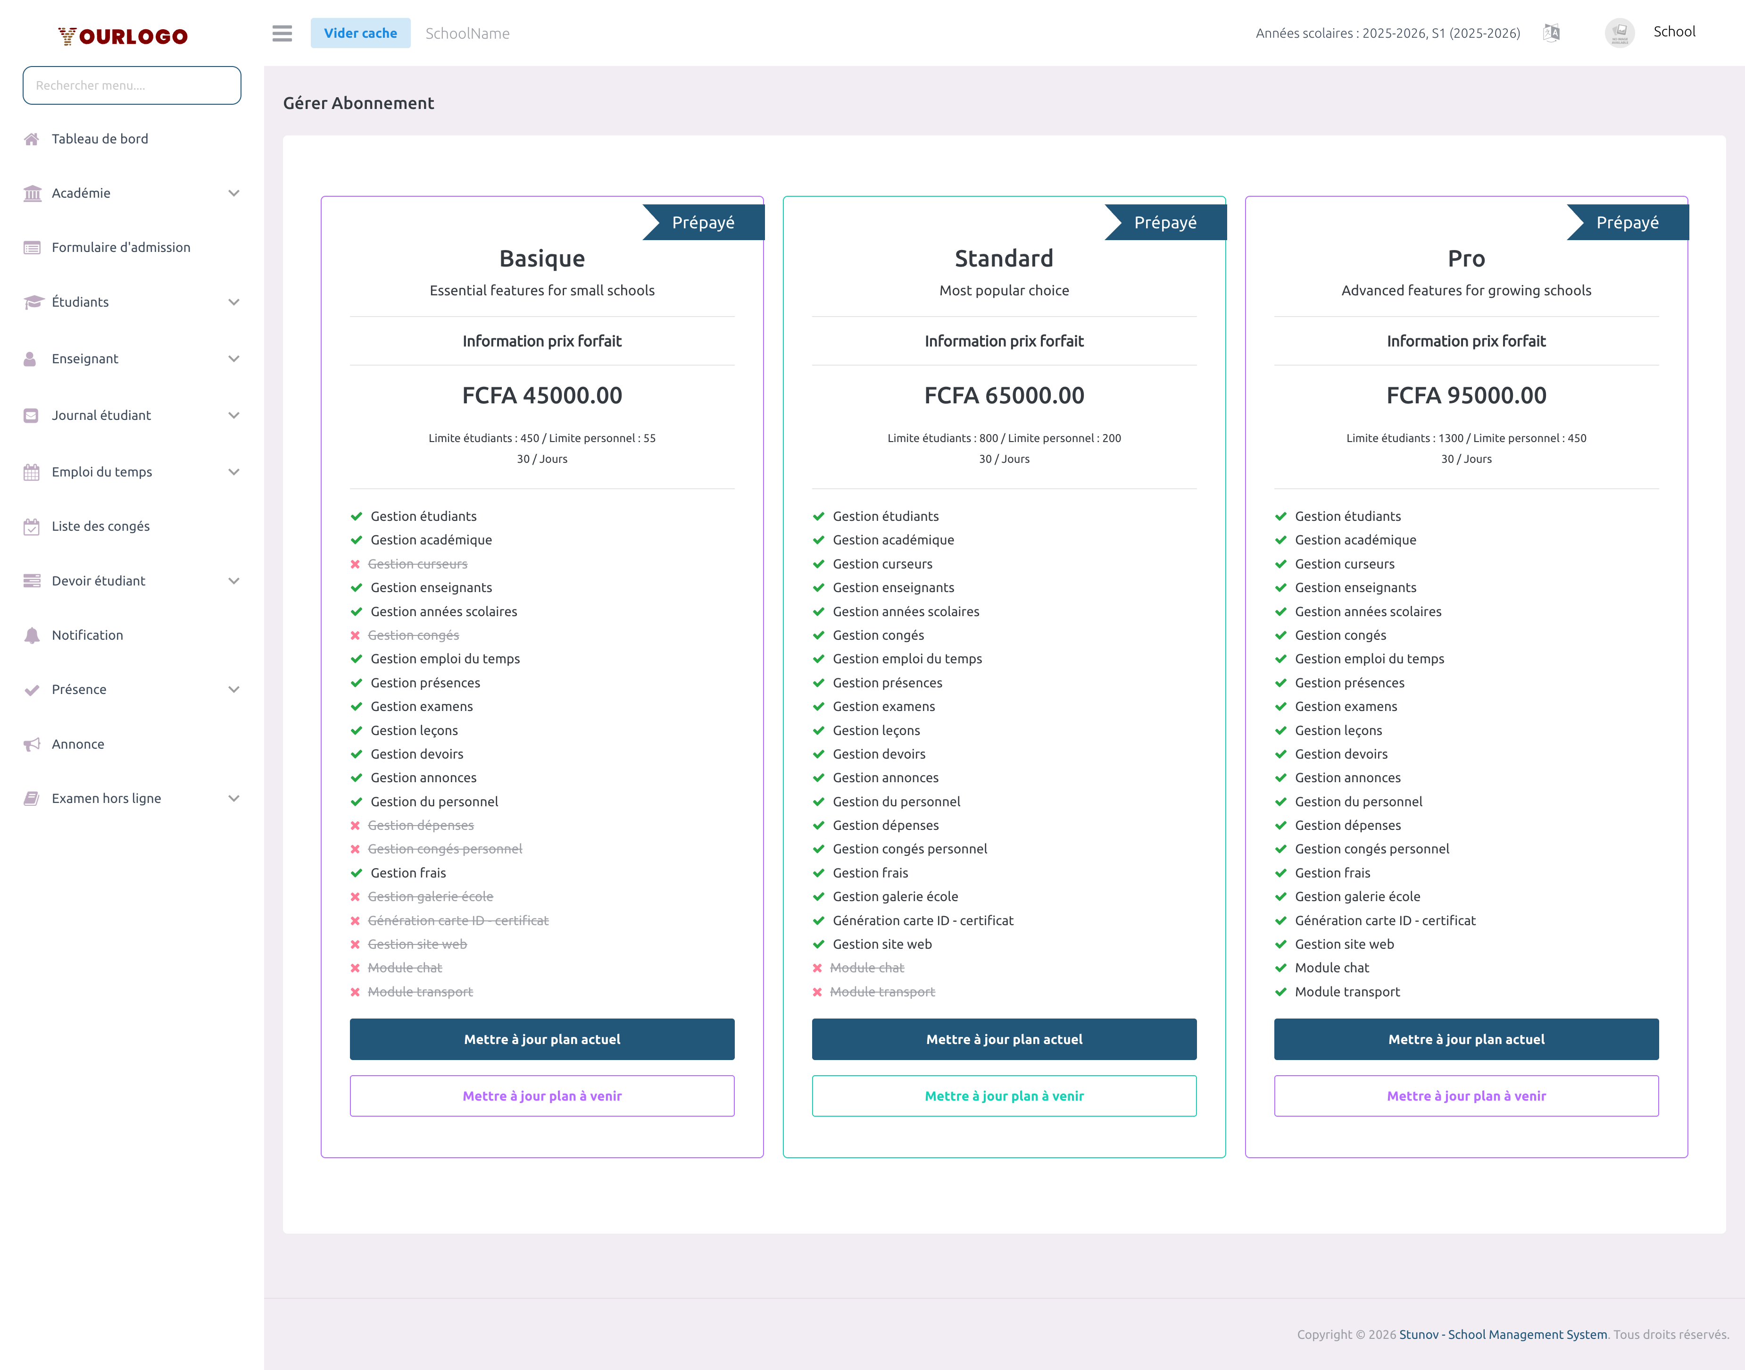1745x1370 pixels.
Task: Click the school profile avatar icon
Action: tap(1619, 33)
